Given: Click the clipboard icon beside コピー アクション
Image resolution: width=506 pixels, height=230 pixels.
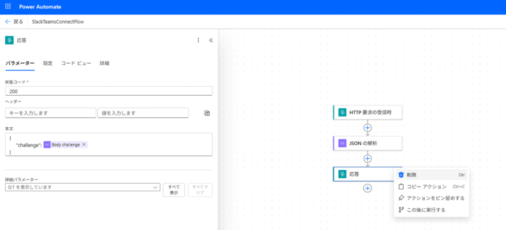Looking at the screenshot, I should point(401,187).
